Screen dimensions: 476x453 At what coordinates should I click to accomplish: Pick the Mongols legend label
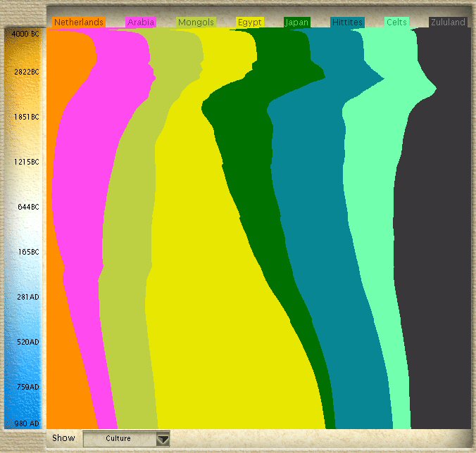pyautogui.click(x=196, y=23)
